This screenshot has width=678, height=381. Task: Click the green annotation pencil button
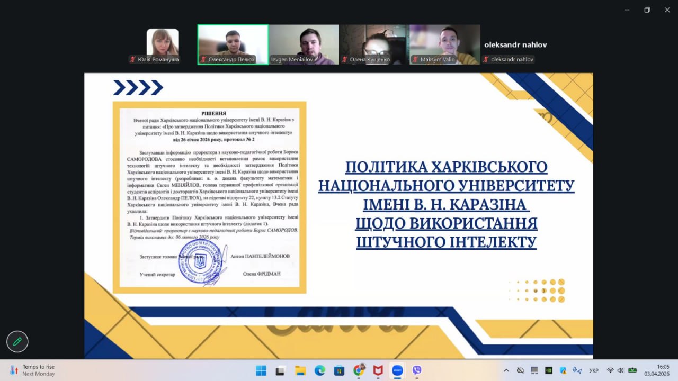pos(17,341)
